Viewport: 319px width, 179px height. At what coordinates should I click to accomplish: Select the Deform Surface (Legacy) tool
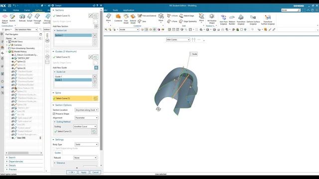coord(253,19)
